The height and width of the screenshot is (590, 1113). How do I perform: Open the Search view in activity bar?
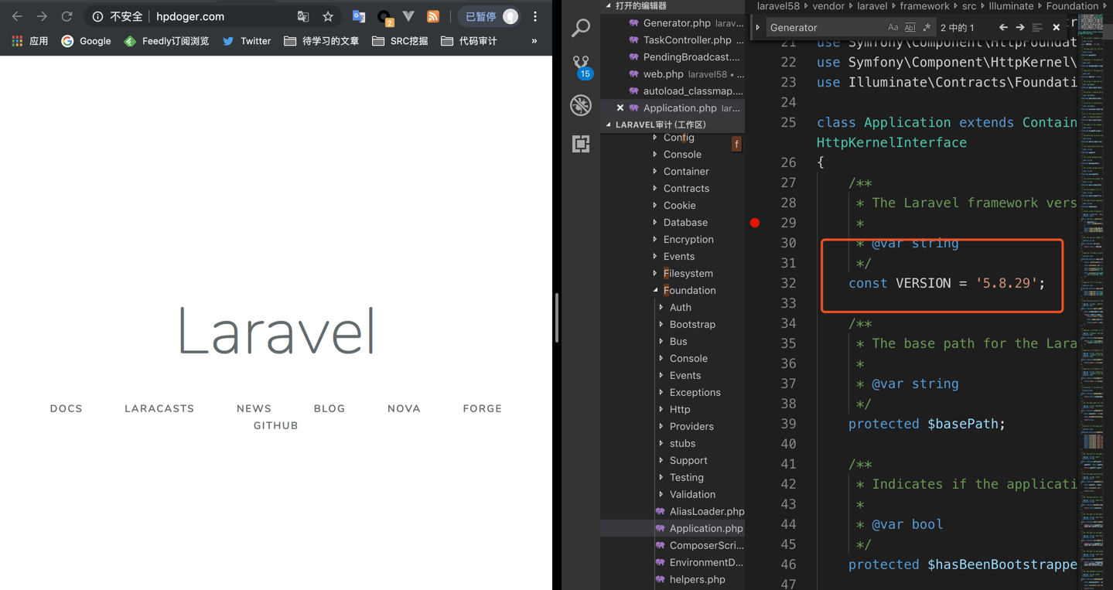tap(581, 28)
